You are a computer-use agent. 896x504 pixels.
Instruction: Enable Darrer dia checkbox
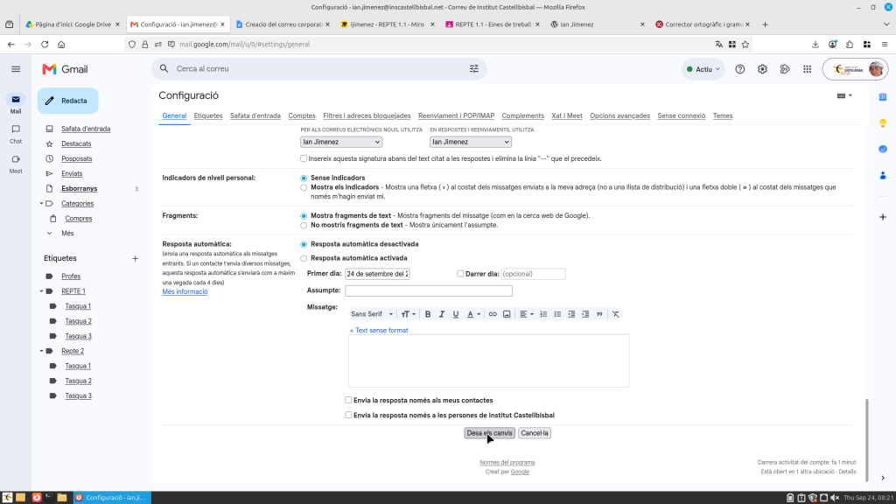460,274
